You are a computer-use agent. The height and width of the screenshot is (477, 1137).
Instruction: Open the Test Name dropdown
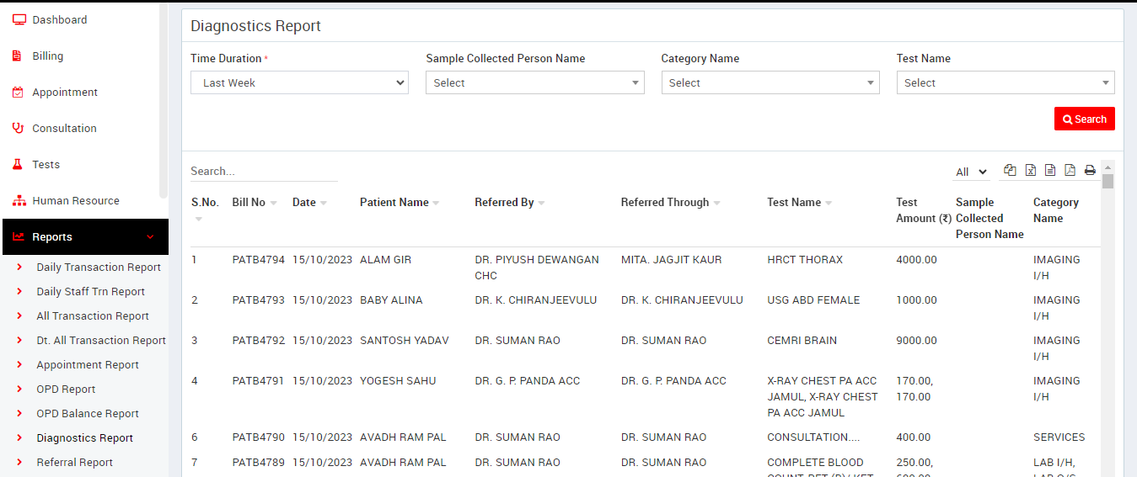click(1005, 82)
